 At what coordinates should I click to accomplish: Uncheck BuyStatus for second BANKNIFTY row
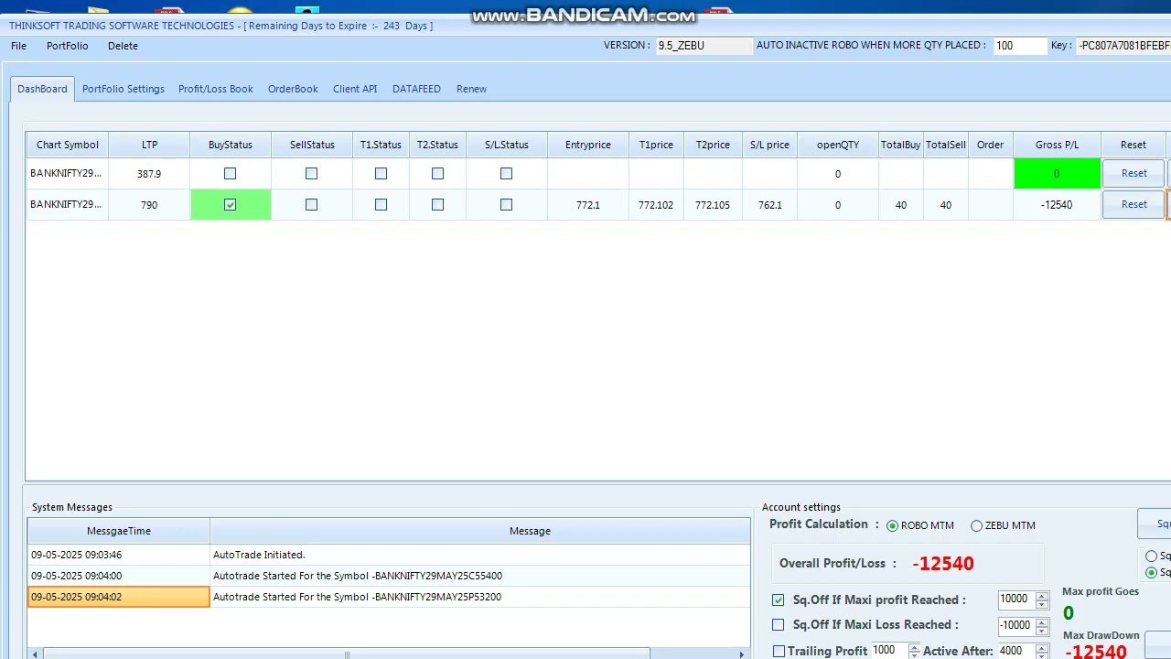point(230,204)
